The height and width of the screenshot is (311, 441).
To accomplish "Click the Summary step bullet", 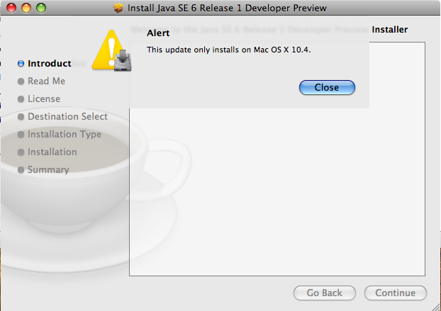I will click(x=21, y=170).
